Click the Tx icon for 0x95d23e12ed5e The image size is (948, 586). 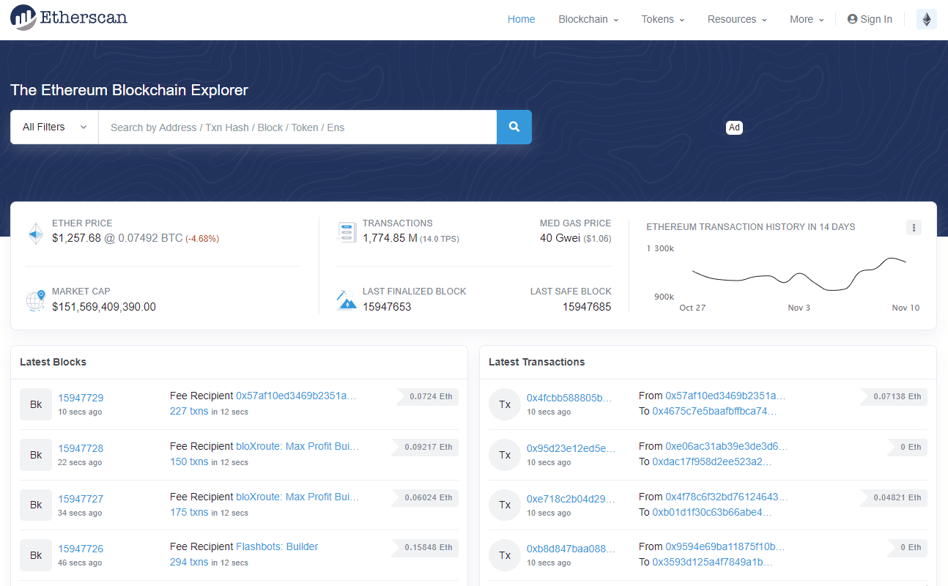[505, 455]
